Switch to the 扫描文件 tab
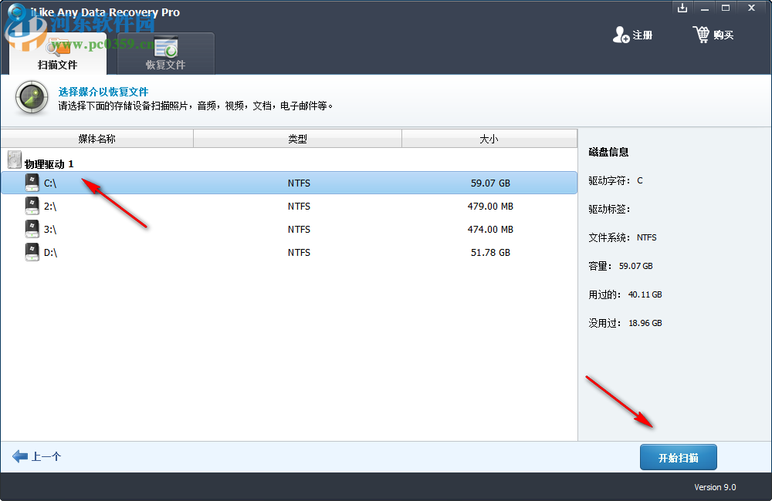 click(58, 65)
